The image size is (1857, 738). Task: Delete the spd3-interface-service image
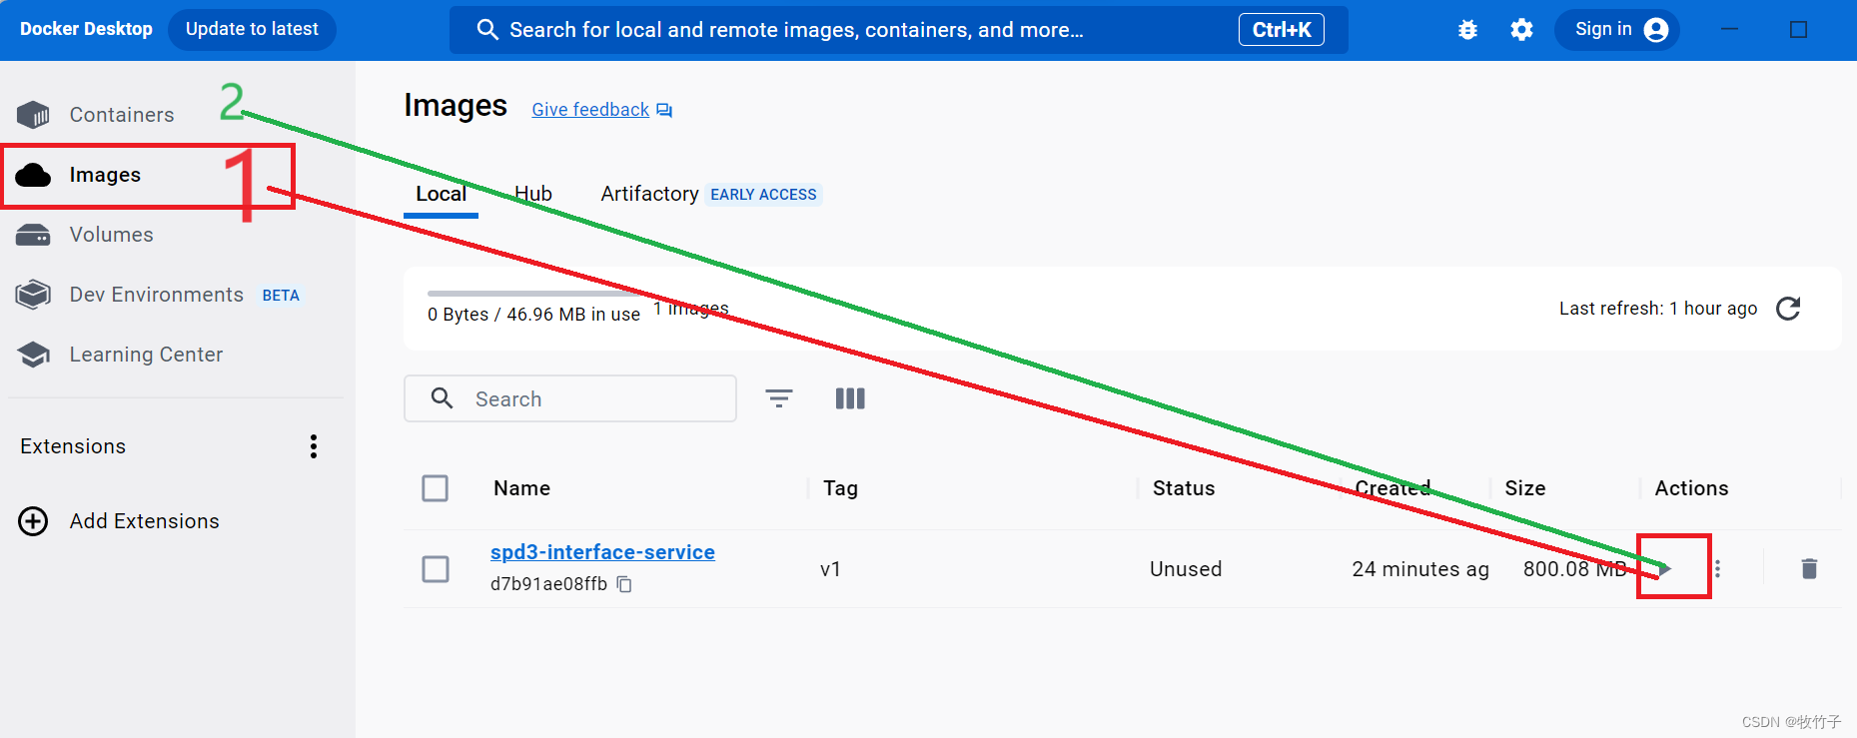pyautogui.click(x=1809, y=569)
